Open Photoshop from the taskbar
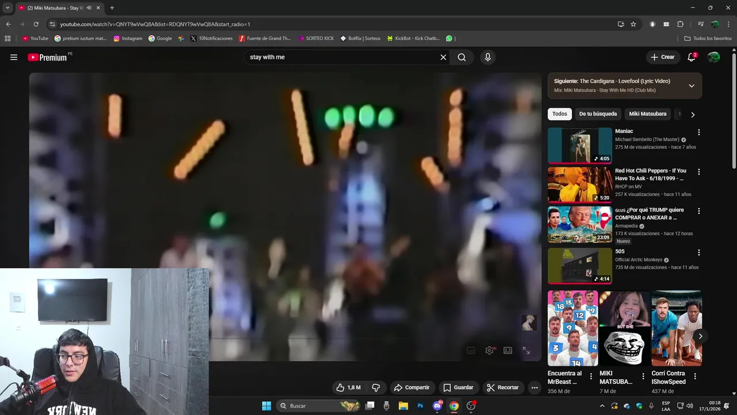The height and width of the screenshot is (415, 737). pyautogui.click(x=420, y=406)
